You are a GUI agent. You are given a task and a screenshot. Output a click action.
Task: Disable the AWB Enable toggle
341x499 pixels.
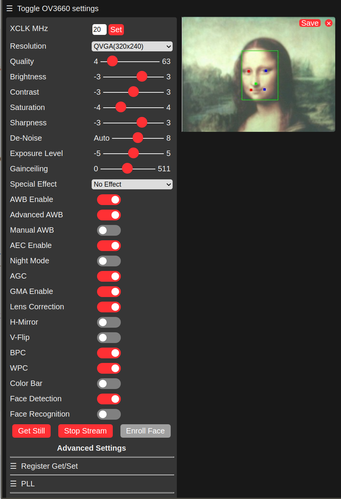pos(109,200)
